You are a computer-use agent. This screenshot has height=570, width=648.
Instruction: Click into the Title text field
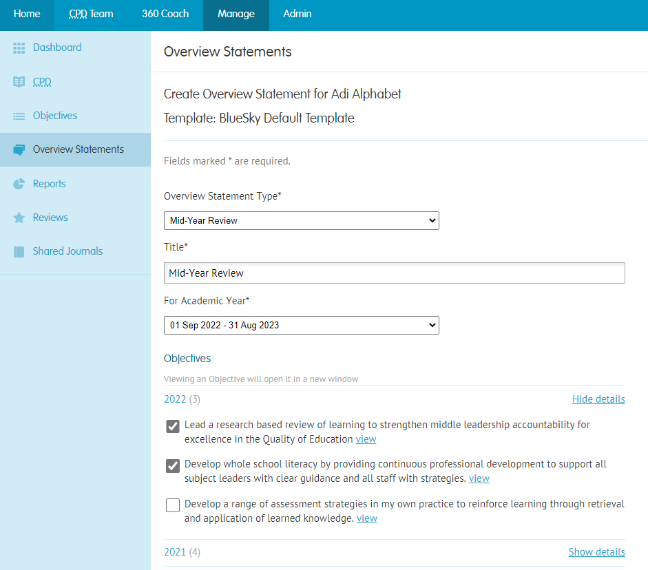coord(395,273)
